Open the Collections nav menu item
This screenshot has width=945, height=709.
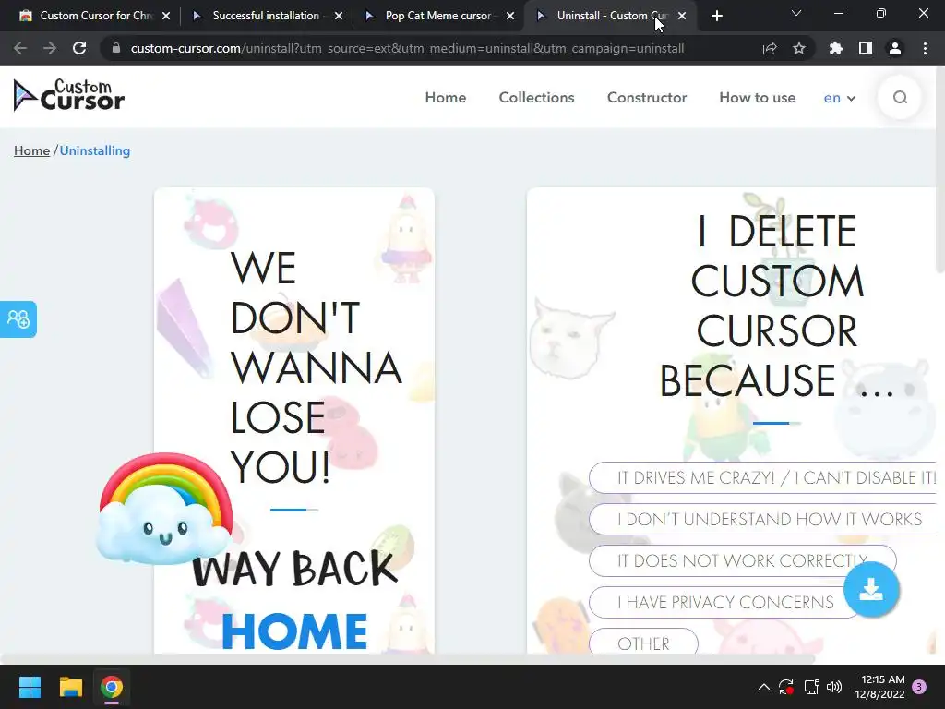(536, 98)
